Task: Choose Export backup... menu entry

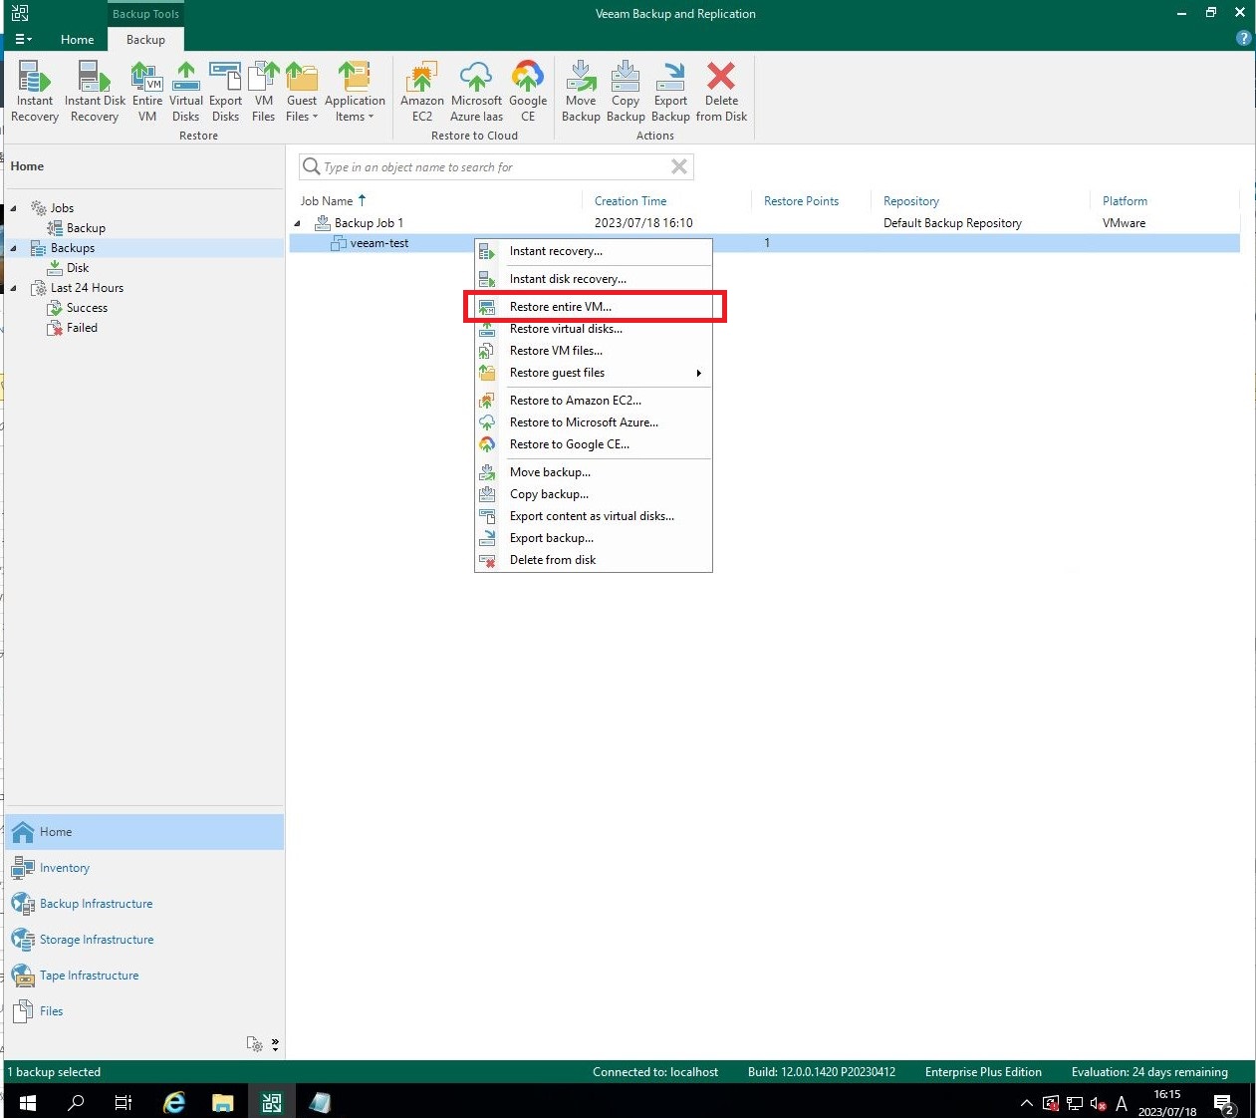Action: 594,538
